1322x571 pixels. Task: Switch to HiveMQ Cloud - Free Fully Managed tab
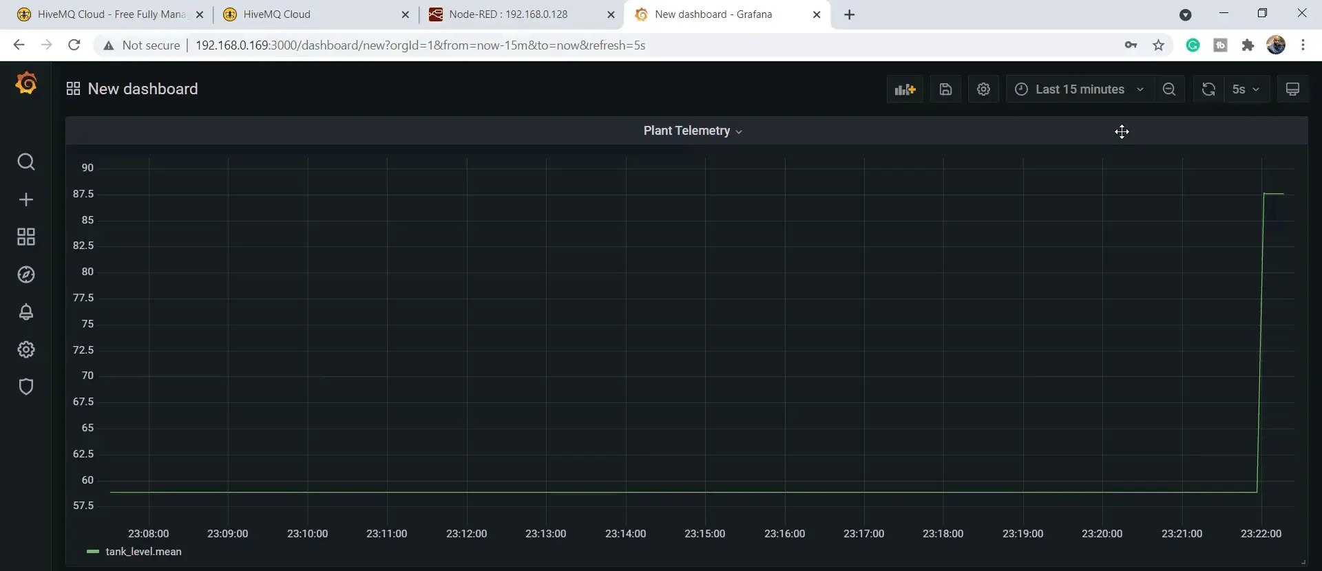click(x=110, y=14)
